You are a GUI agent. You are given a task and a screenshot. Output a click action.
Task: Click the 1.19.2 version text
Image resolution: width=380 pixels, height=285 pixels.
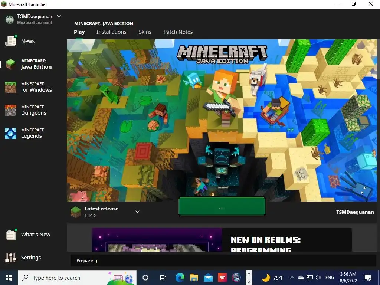pyautogui.click(x=90, y=216)
